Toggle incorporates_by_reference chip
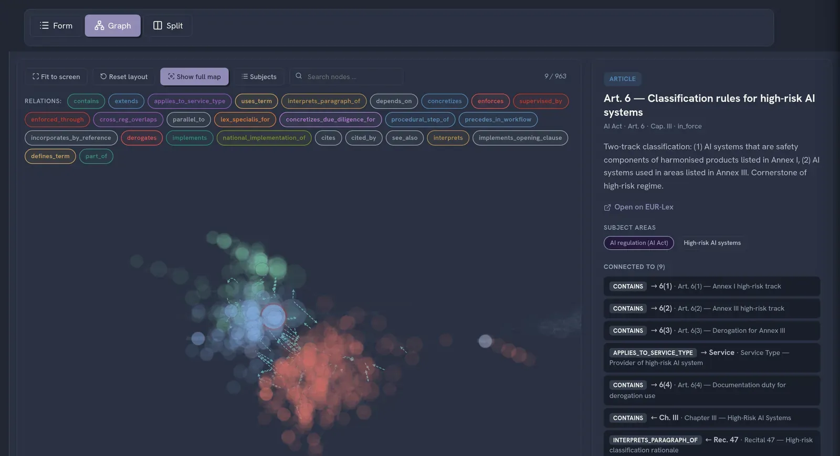Viewport: 840px width, 456px height. pyautogui.click(x=71, y=138)
